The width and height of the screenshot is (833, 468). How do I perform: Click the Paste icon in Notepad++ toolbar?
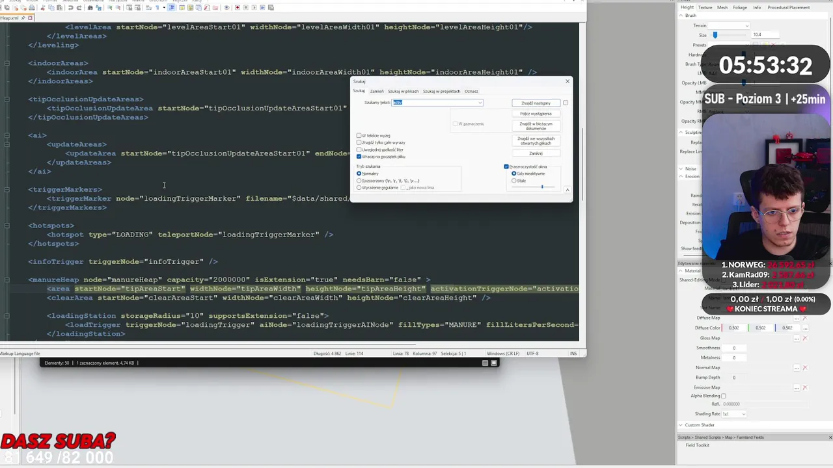tap(60, 8)
